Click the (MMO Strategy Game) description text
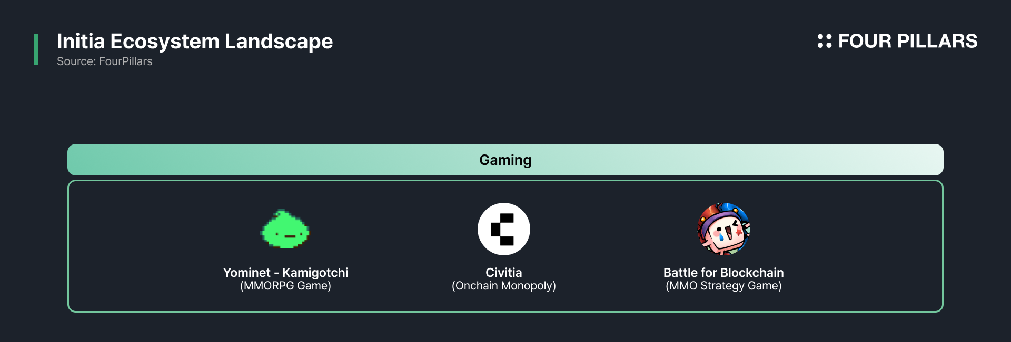The height and width of the screenshot is (342, 1011). (723, 286)
